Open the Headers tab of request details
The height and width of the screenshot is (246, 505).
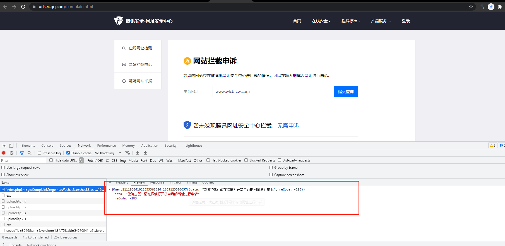(x=122, y=183)
